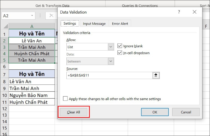Switch to the Settings tab
210x136 pixels.
coord(70,23)
